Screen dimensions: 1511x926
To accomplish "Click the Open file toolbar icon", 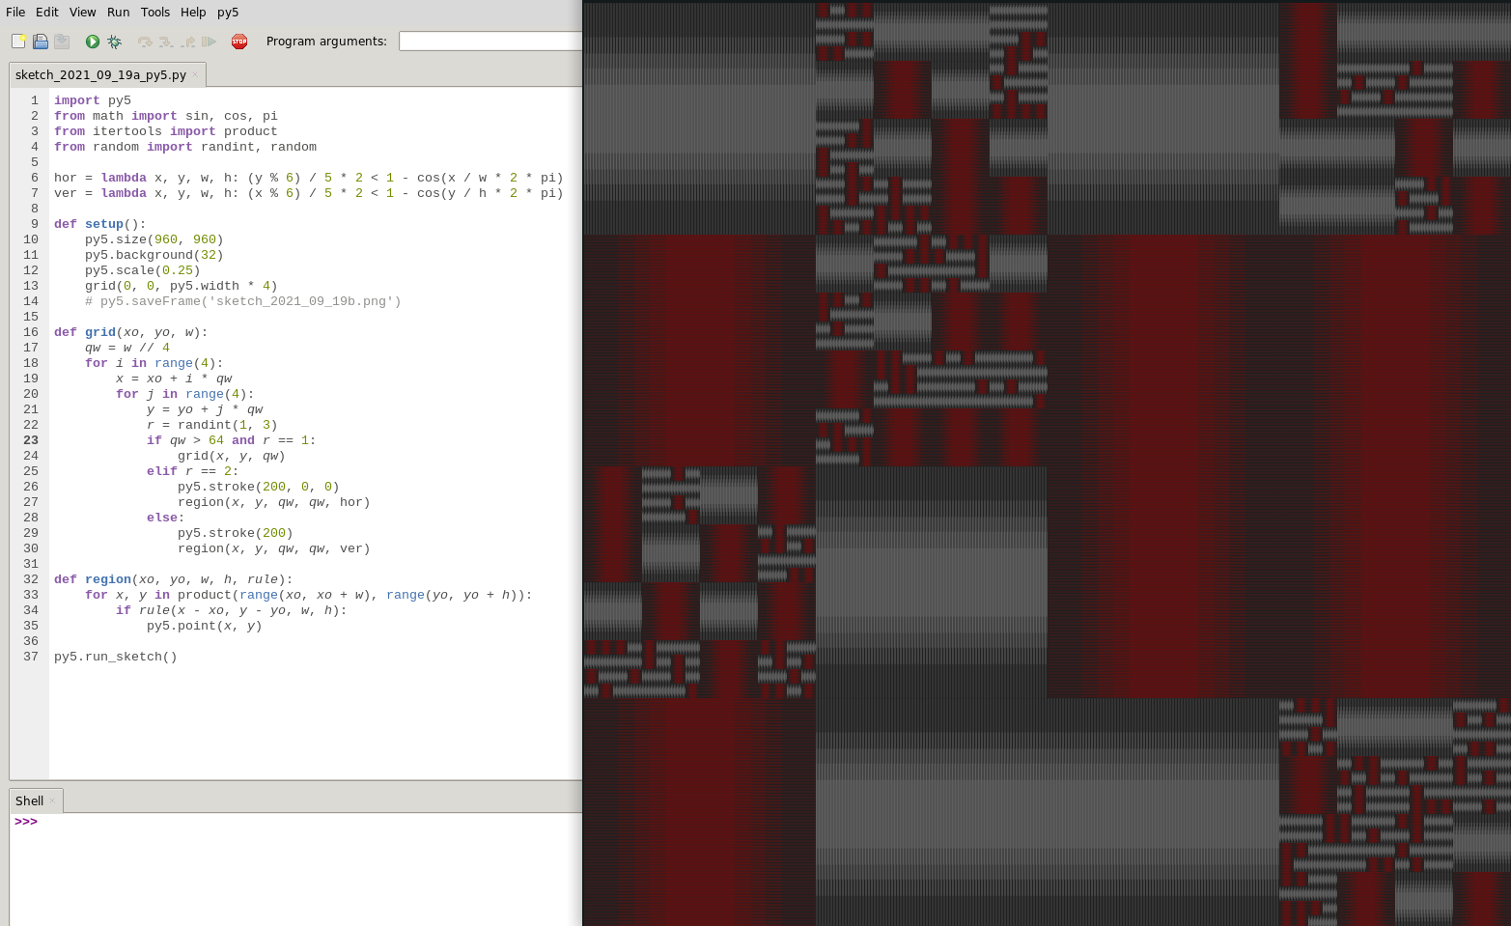I will (x=41, y=42).
